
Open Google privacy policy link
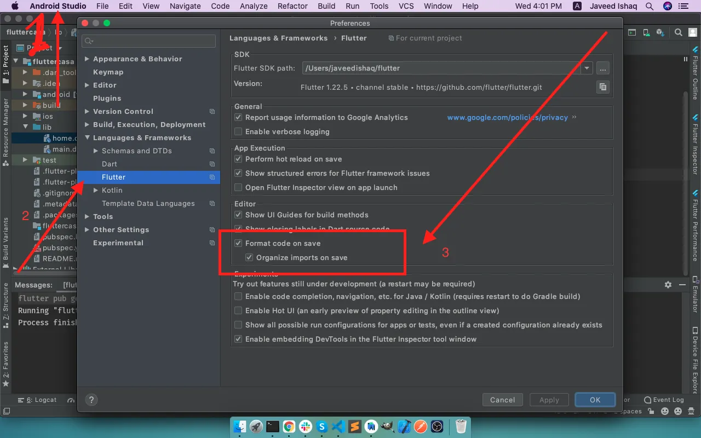[508, 118]
